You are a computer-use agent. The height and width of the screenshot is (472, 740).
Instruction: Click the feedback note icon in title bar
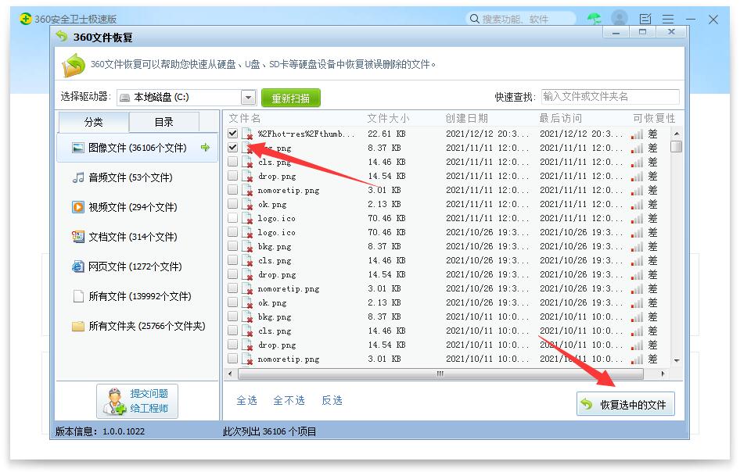point(645,19)
